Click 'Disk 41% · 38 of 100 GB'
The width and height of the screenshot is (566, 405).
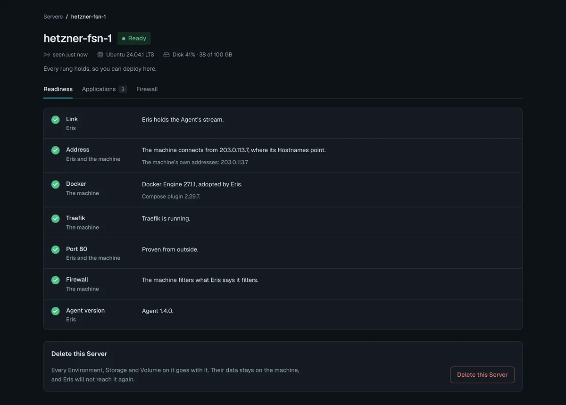[x=202, y=55]
